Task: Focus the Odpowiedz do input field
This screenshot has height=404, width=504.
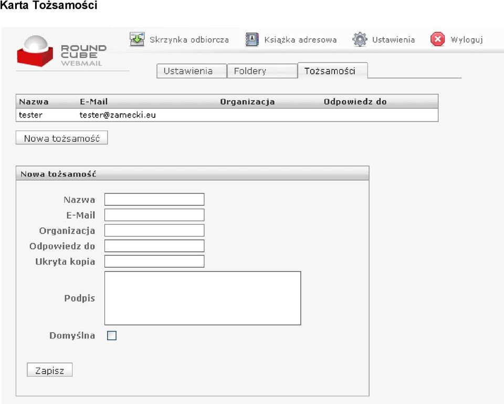Action: click(x=154, y=246)
